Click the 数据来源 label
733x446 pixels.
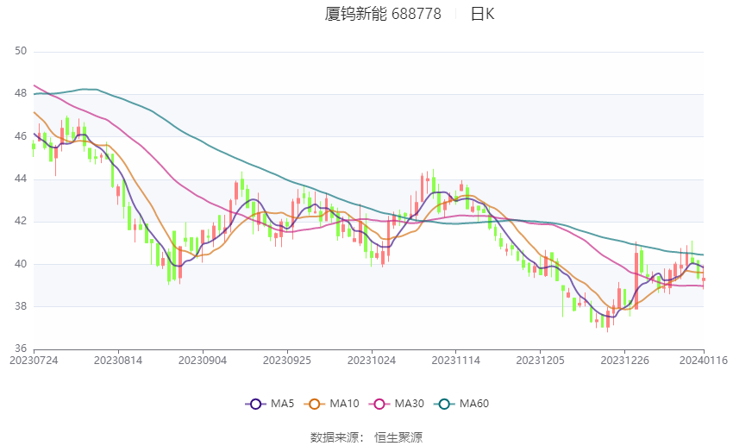(335, 437)
